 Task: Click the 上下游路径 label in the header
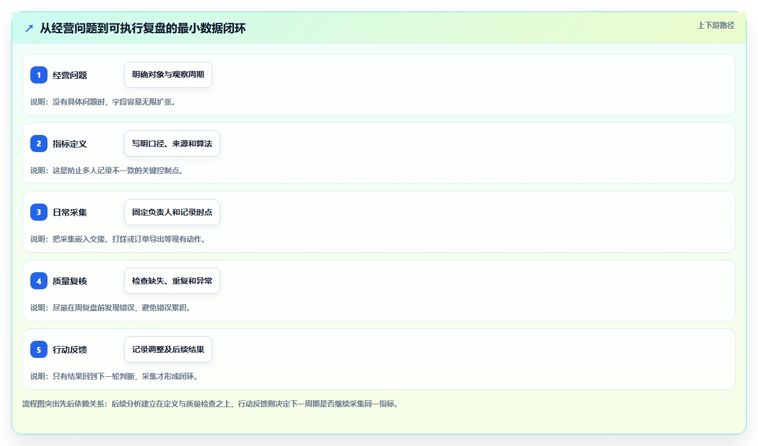(716, 25)
